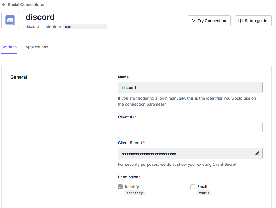Click the small discord subtitle under heading
Screen dimensions: 276x208
coord(32,26)
